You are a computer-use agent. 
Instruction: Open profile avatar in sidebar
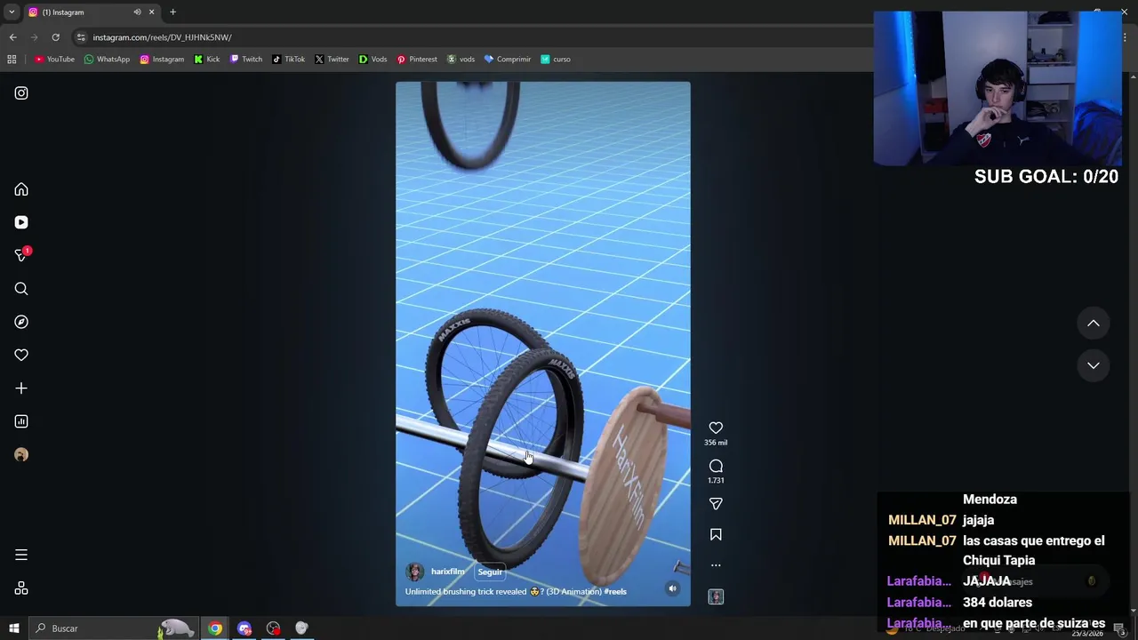(x=21, y=454)
